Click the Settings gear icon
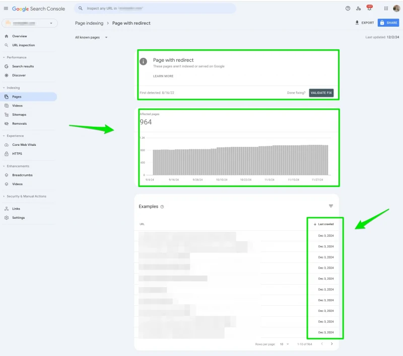The image size is (403, 356). [7, 218]
